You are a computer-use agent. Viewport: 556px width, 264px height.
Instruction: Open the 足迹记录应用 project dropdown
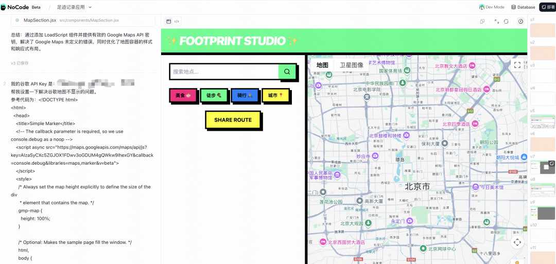(74, 7)
